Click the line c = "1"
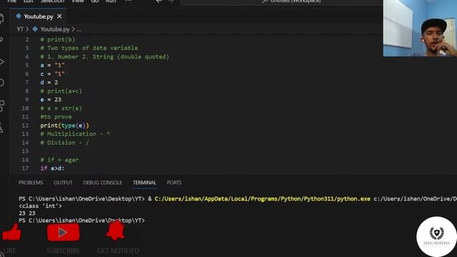Viewport: 457px width, 257px height. click(x=52, y=74)
